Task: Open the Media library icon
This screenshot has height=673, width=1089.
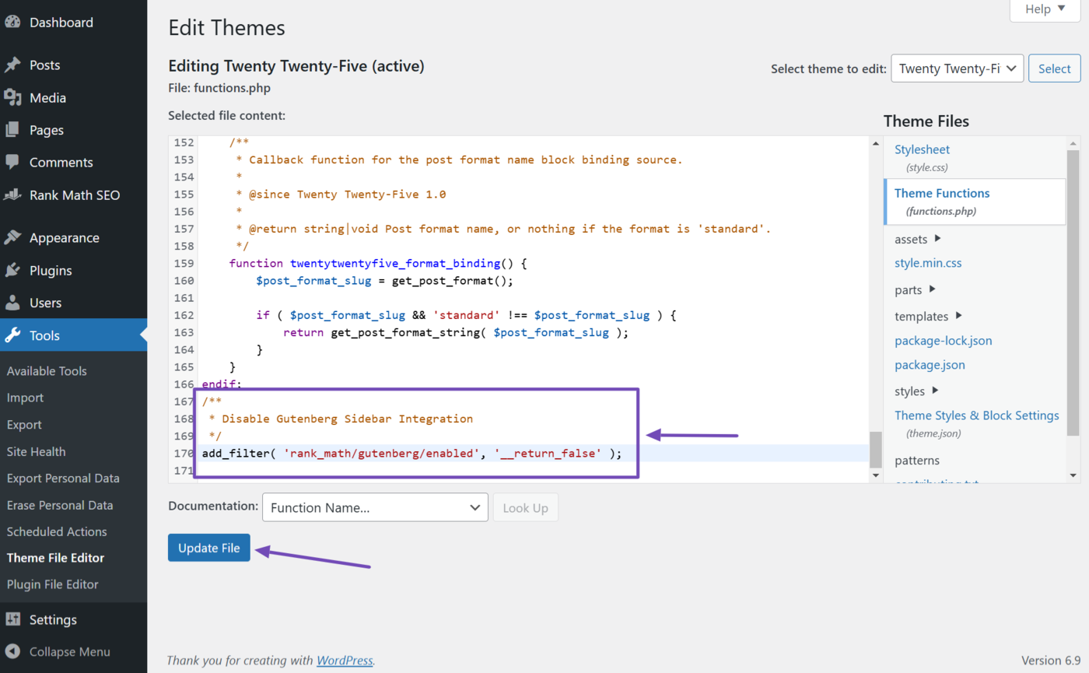Action: pos(13,97)
